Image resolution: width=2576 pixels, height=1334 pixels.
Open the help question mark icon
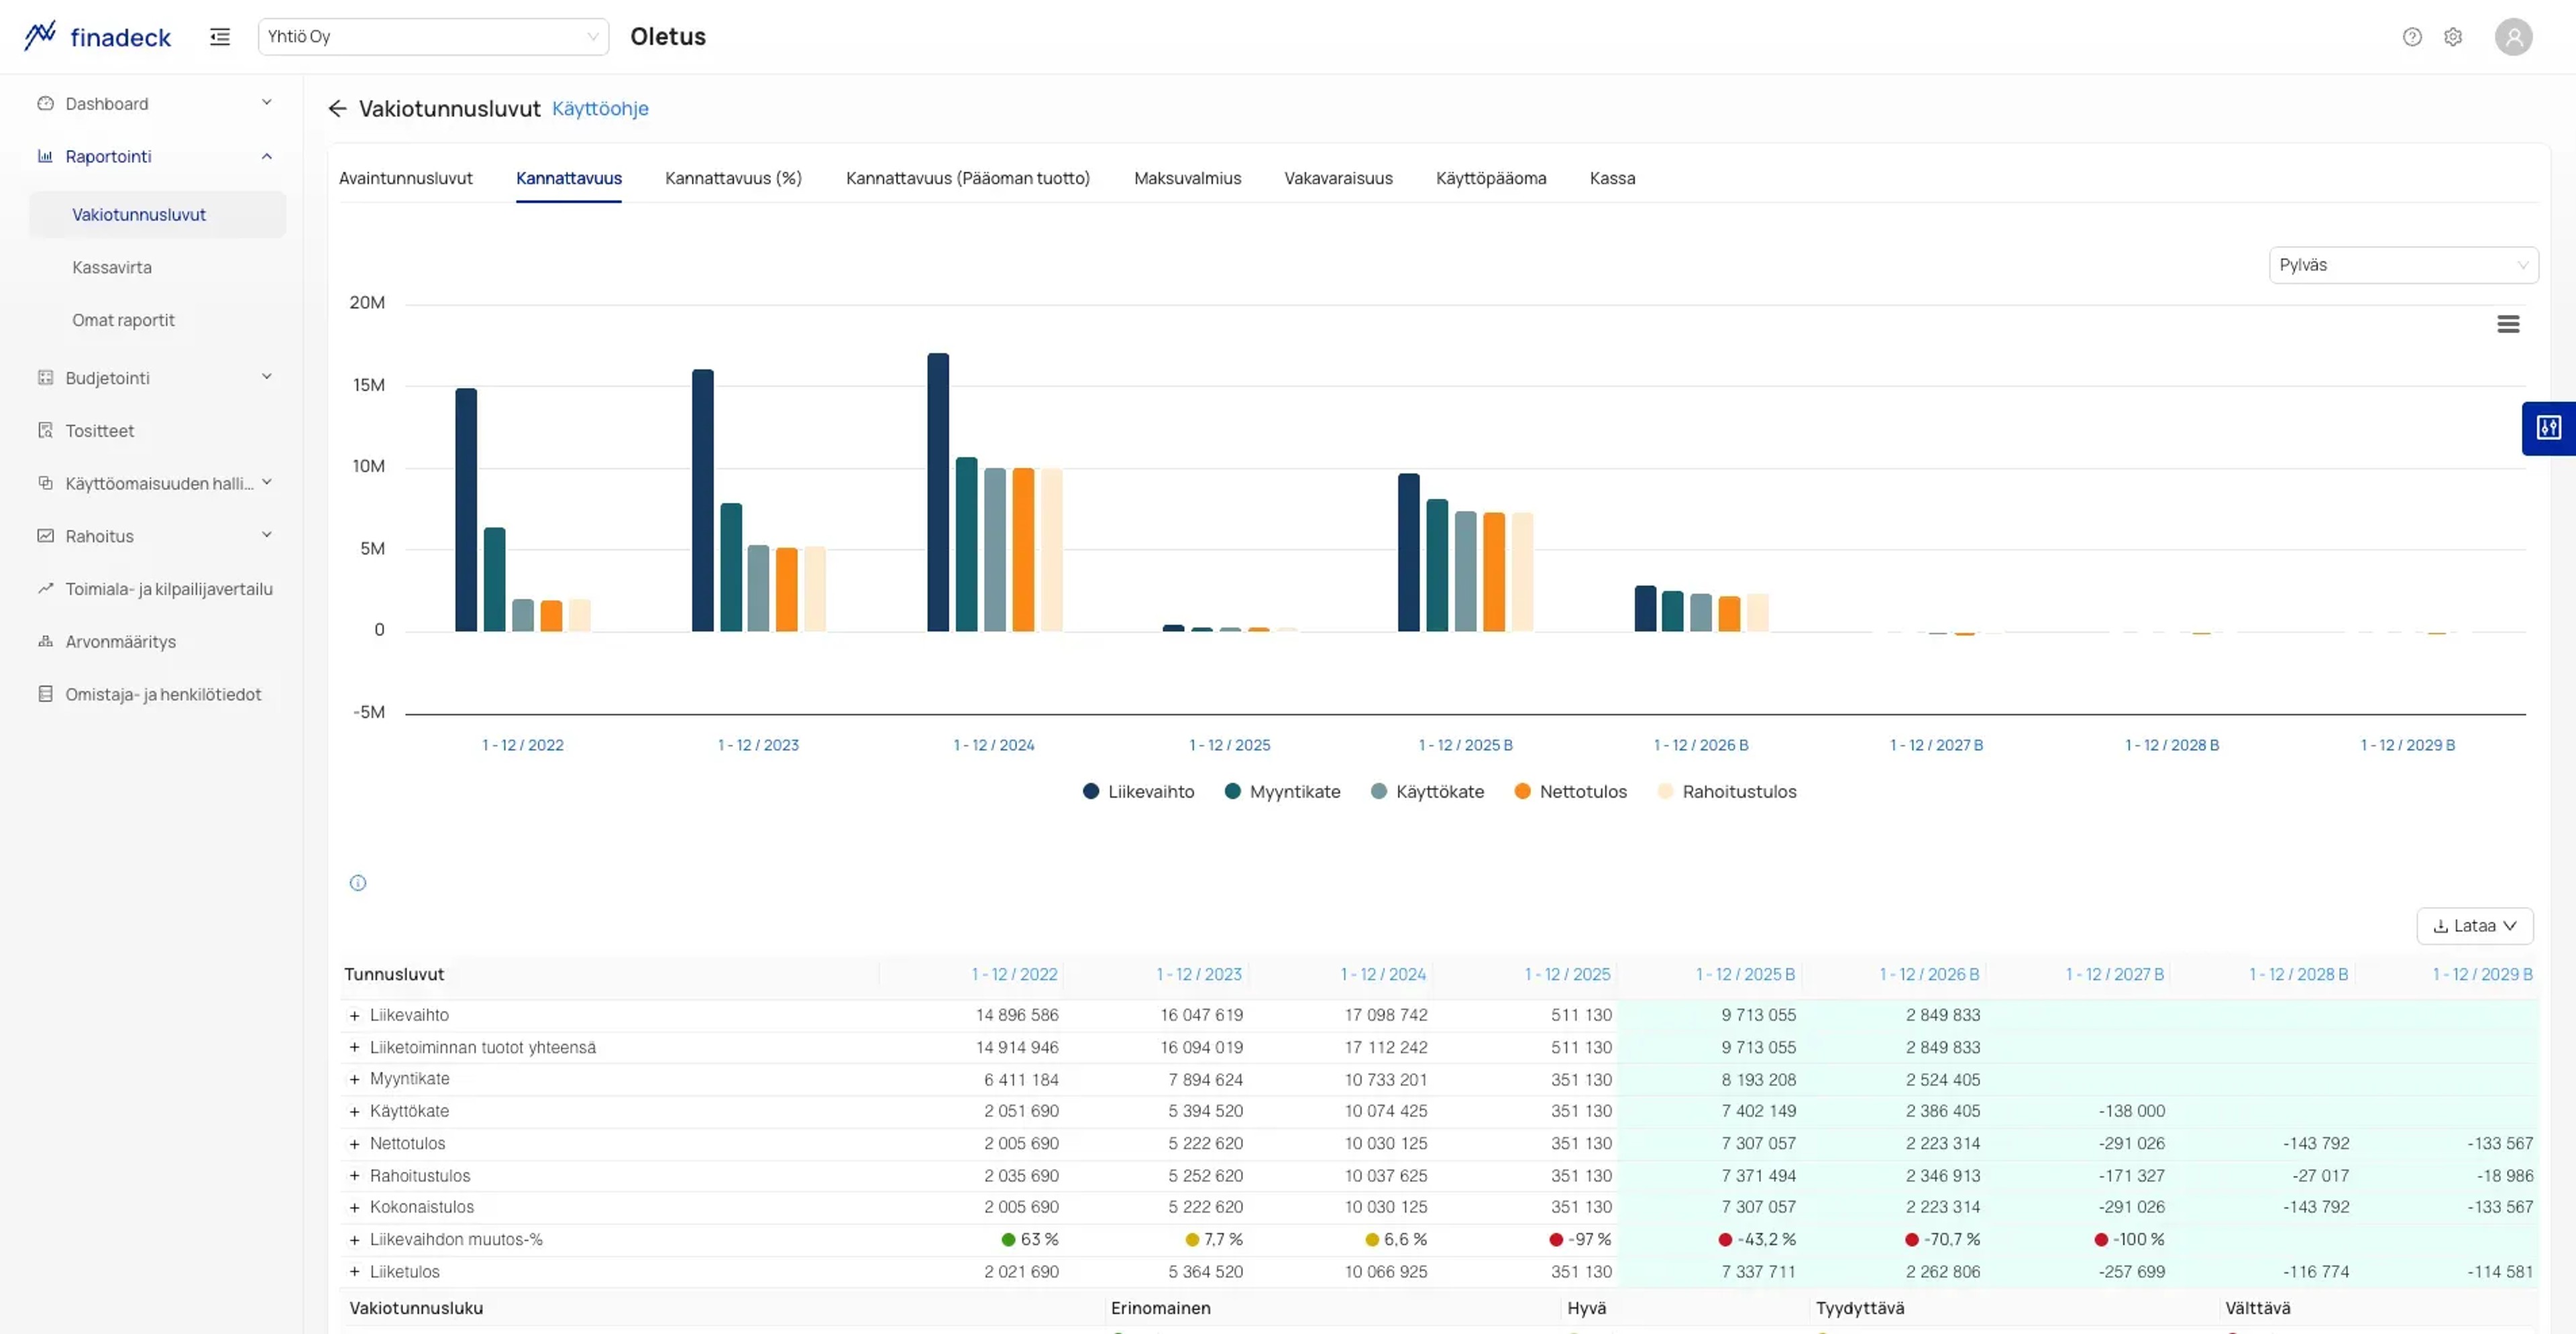coord(2412,37)
